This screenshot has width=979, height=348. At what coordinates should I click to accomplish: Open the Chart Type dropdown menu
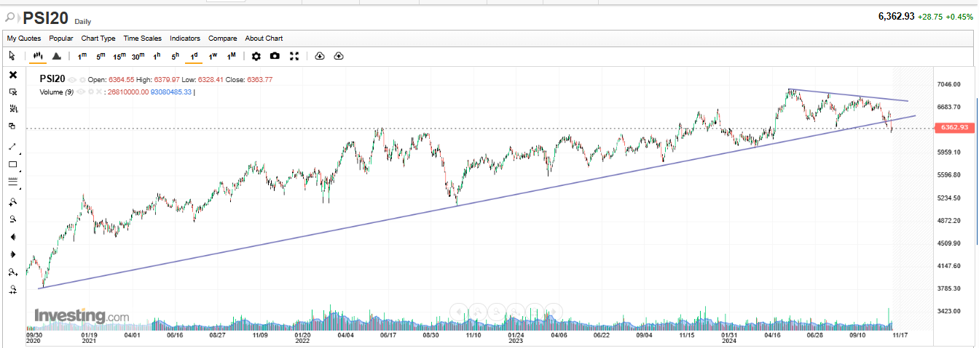click(x=98, y=39)
